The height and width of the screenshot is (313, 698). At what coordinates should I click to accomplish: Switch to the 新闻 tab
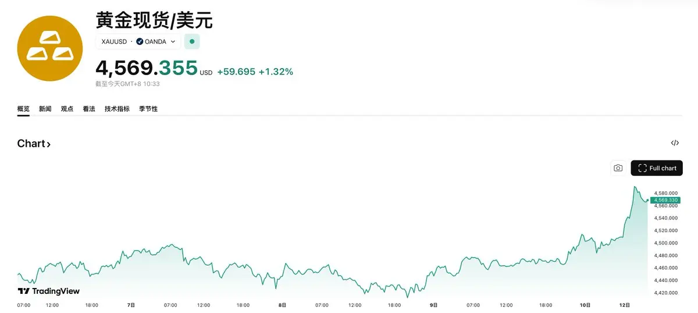click(x=45, y=109)
